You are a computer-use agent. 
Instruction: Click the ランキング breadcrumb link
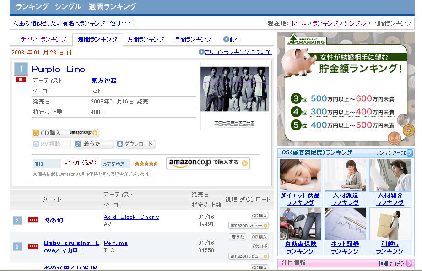[x=325, y=23]
